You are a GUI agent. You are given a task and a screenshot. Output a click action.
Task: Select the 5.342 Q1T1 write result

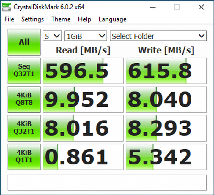(166, 157)
